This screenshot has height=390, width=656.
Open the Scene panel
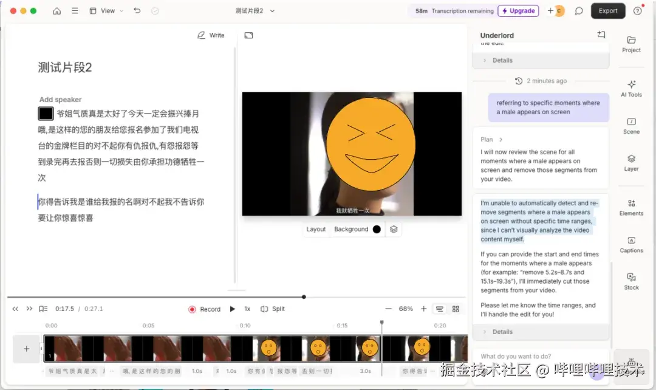point(631,126)
